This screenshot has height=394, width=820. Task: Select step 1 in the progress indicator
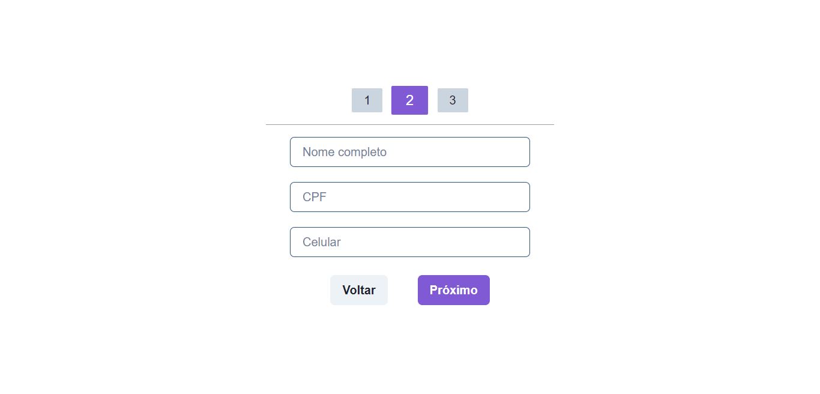pyautogui.click(x=367, y=100)
